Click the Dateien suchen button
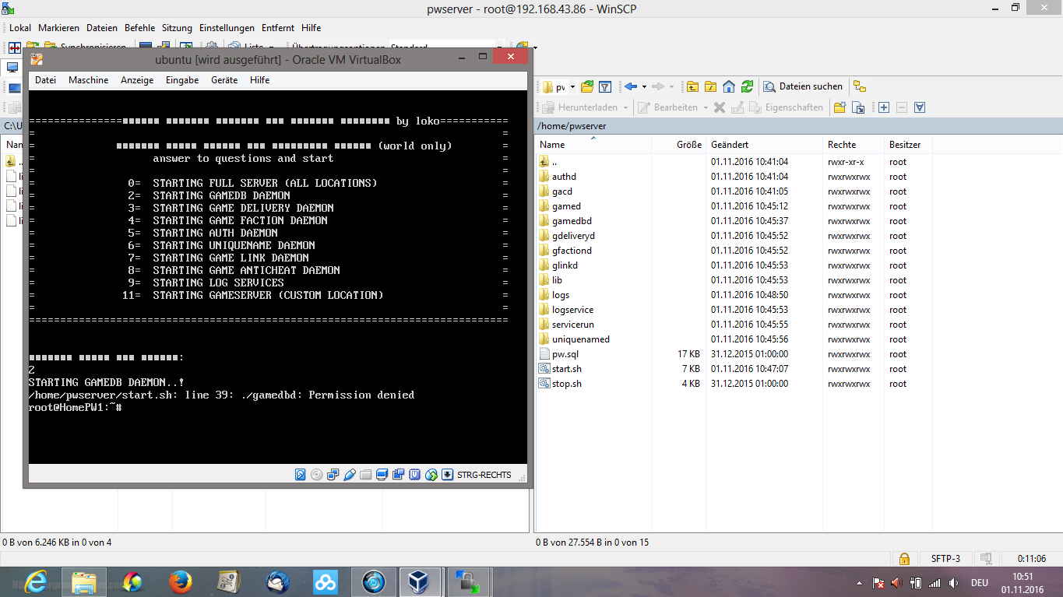This screenshot has width=1063, height=597. click(x=803, y=86)
